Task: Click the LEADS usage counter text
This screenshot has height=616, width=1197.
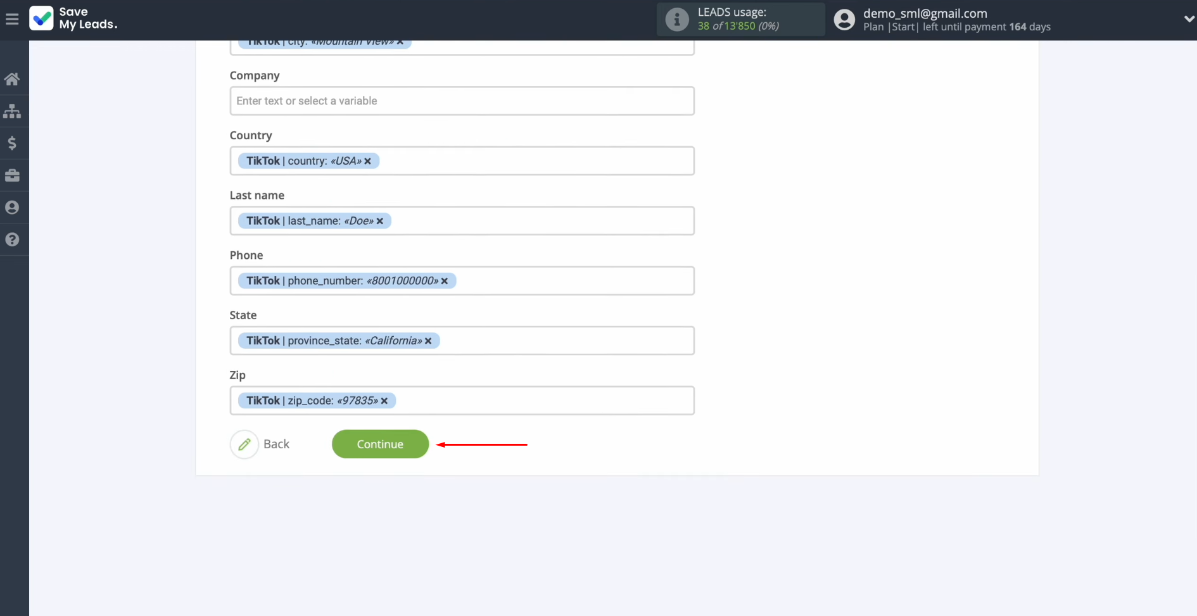Action: coord(738,26)
